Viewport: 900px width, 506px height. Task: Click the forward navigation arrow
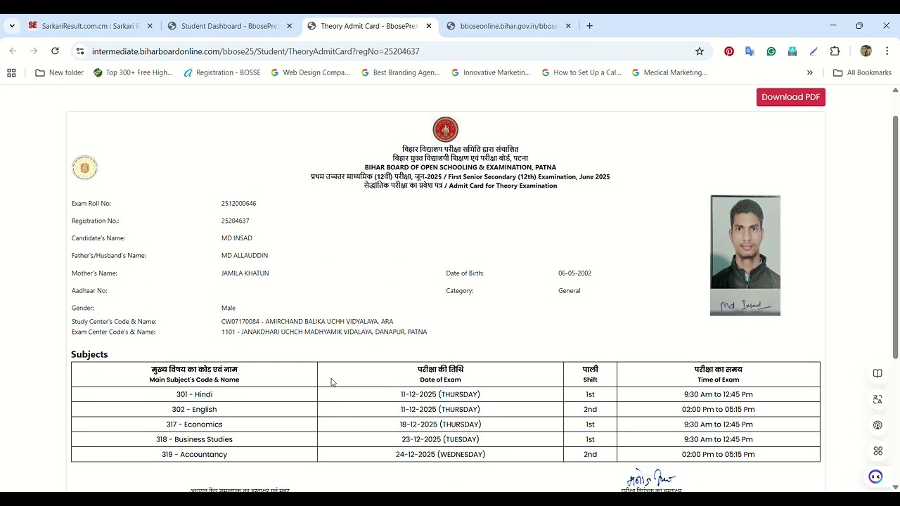click(x=33, y=51)
